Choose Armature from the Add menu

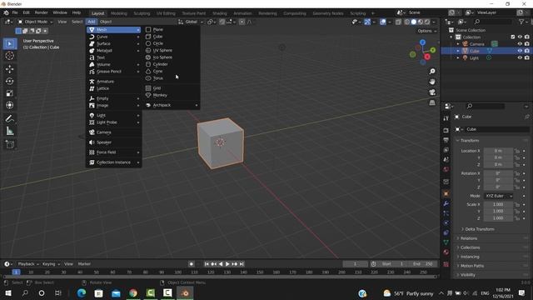tap(113, 82)
